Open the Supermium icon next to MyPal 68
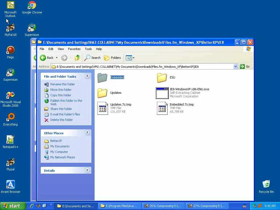 [x=32, y=30]
